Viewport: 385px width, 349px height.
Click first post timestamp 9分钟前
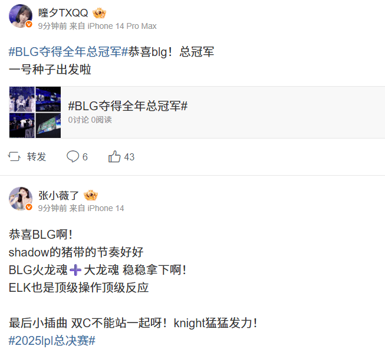(52, 26)
